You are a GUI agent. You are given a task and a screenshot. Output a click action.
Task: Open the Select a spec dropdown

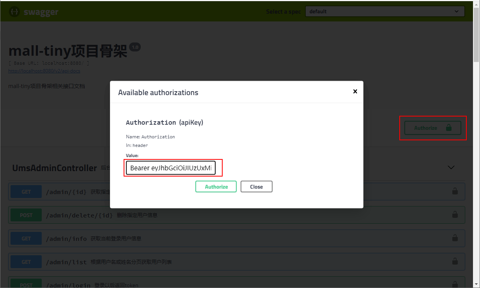tap(385, 12)
